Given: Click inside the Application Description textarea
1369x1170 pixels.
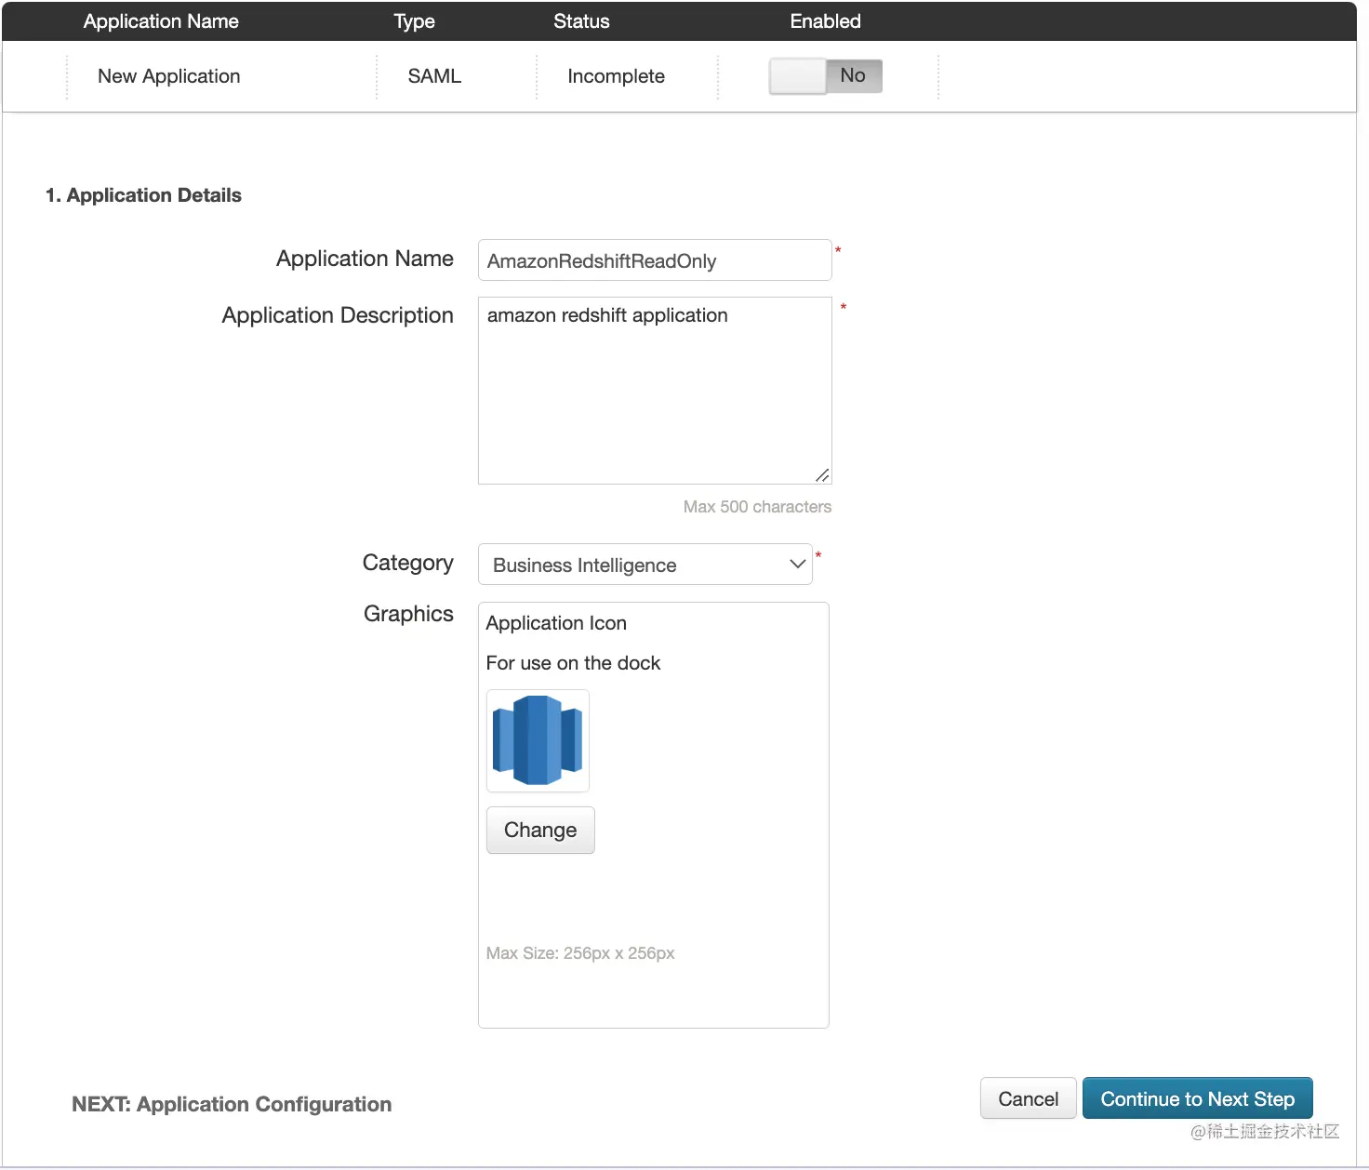Looking at the screenshot, I should tap(654, 391).
